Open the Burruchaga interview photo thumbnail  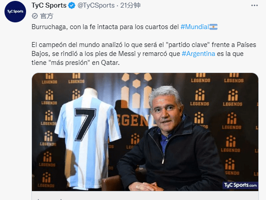[145, 132]
